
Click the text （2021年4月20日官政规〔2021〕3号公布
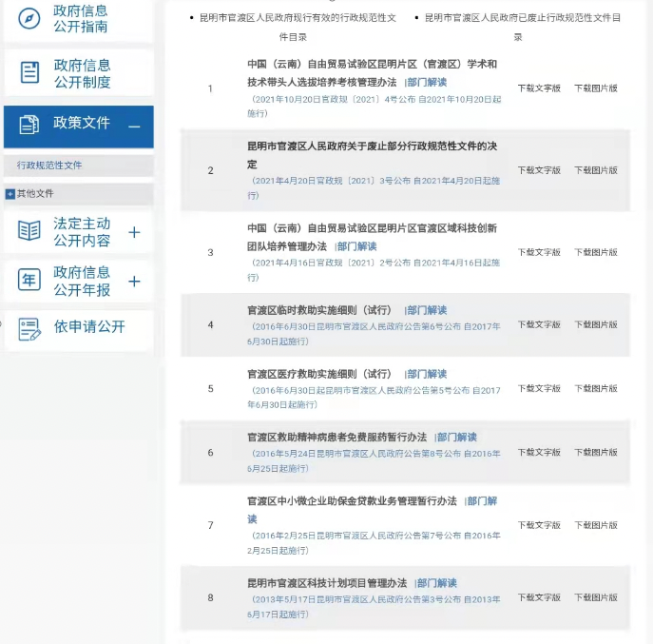[330, 181]
